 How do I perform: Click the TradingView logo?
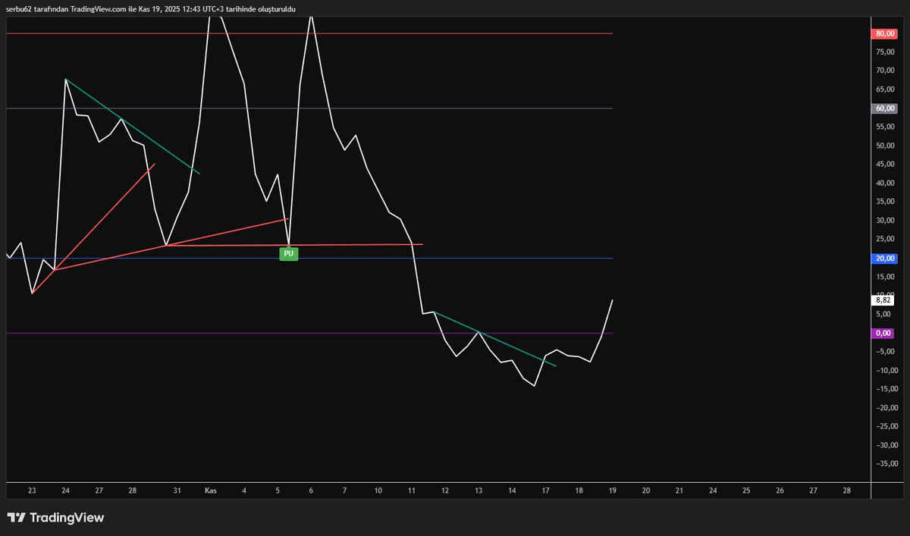pos(55,518)
